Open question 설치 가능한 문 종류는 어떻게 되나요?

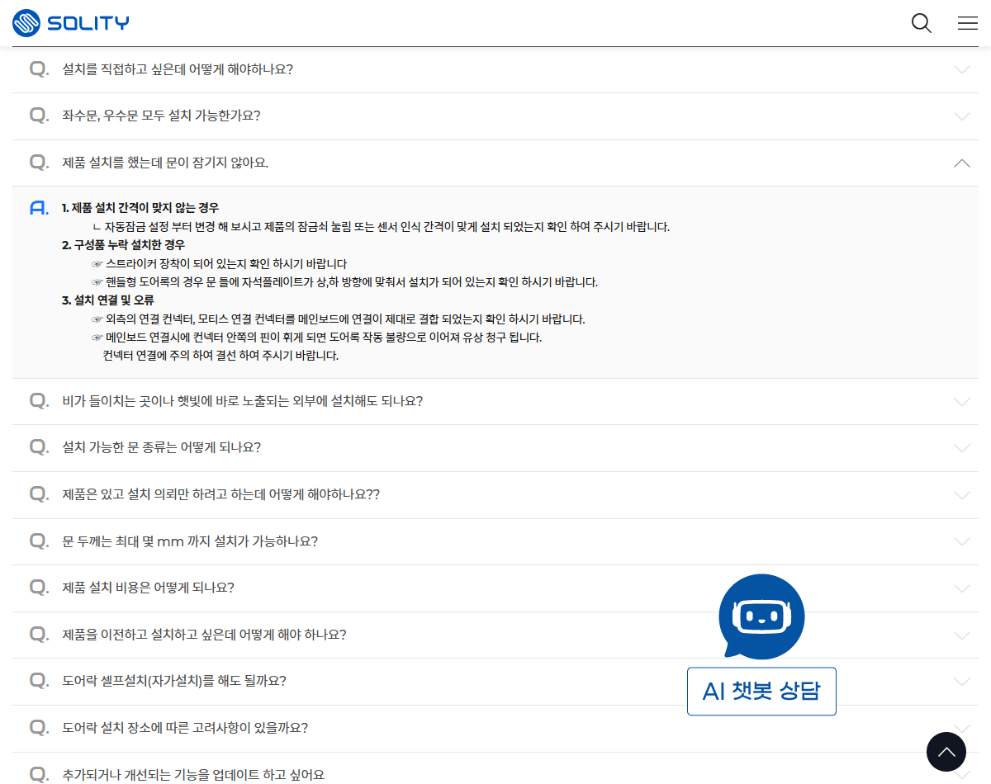[161, 447]
